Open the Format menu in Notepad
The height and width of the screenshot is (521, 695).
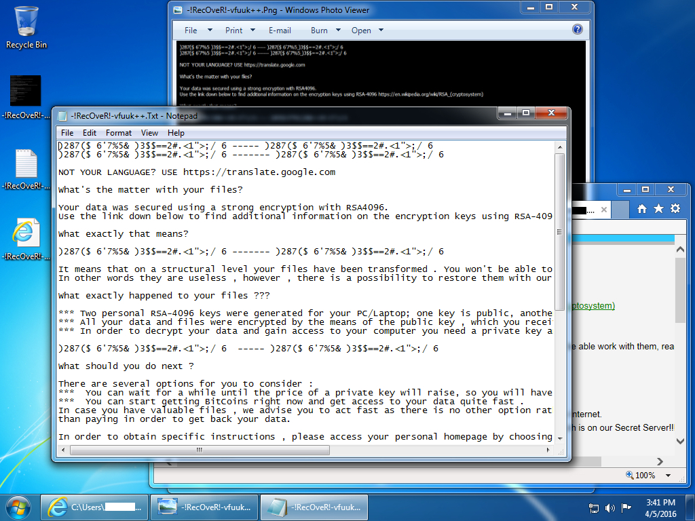(x=119, y=133)
